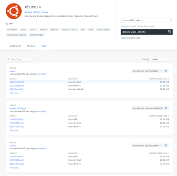Click 'Copy and paste to pull this image' text

point(137,26)
